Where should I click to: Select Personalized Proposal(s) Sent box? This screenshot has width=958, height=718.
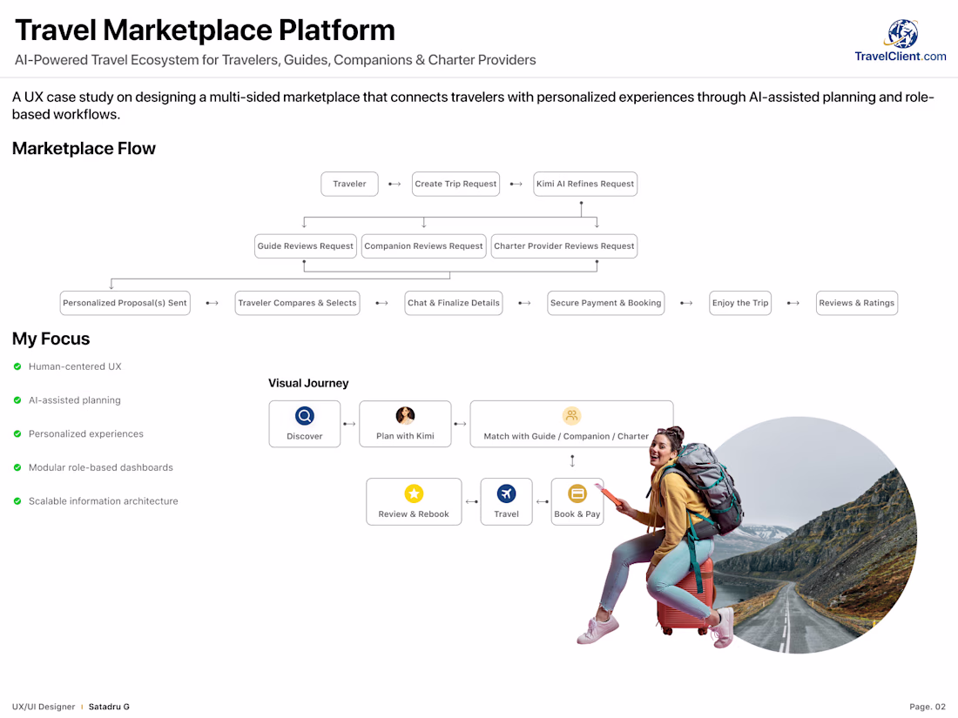[x=125, y=303]
